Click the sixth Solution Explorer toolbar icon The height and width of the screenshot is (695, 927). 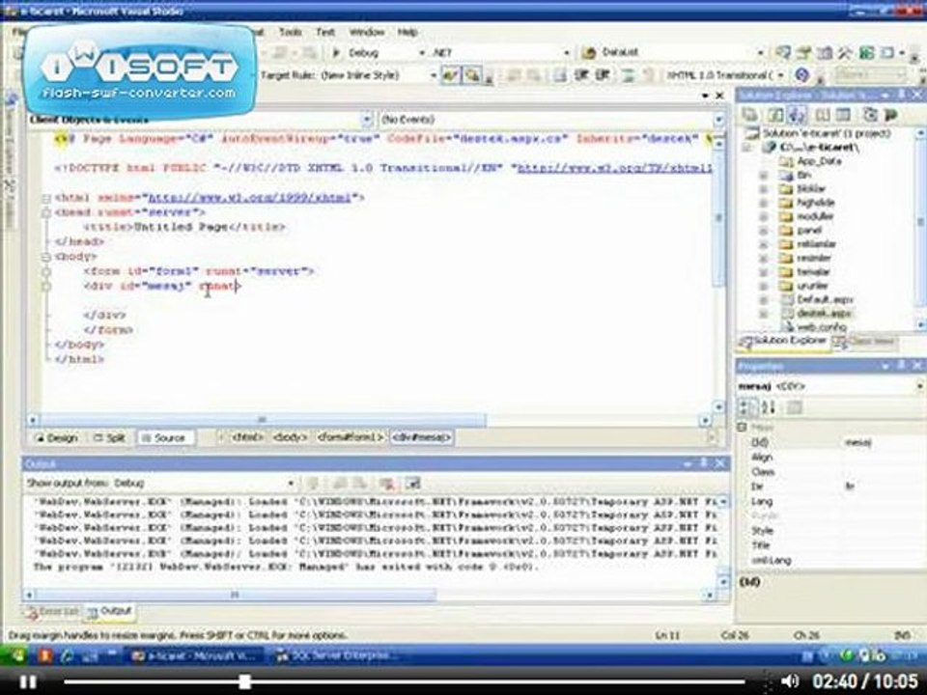click(870, 114)
